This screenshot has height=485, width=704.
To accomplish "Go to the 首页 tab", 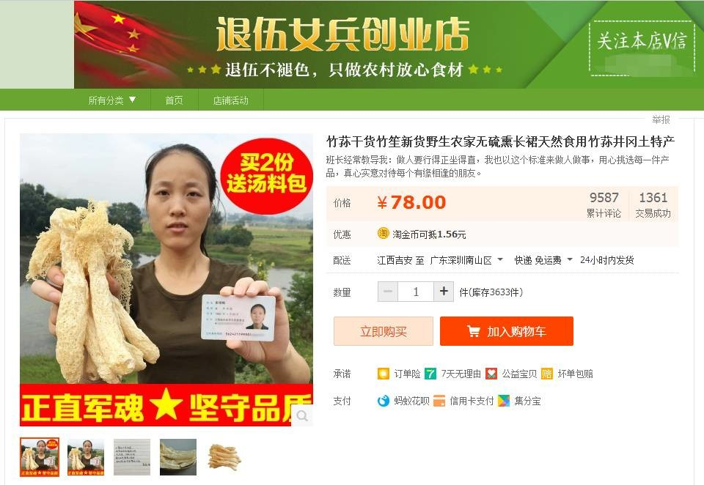I will [175, 100].
